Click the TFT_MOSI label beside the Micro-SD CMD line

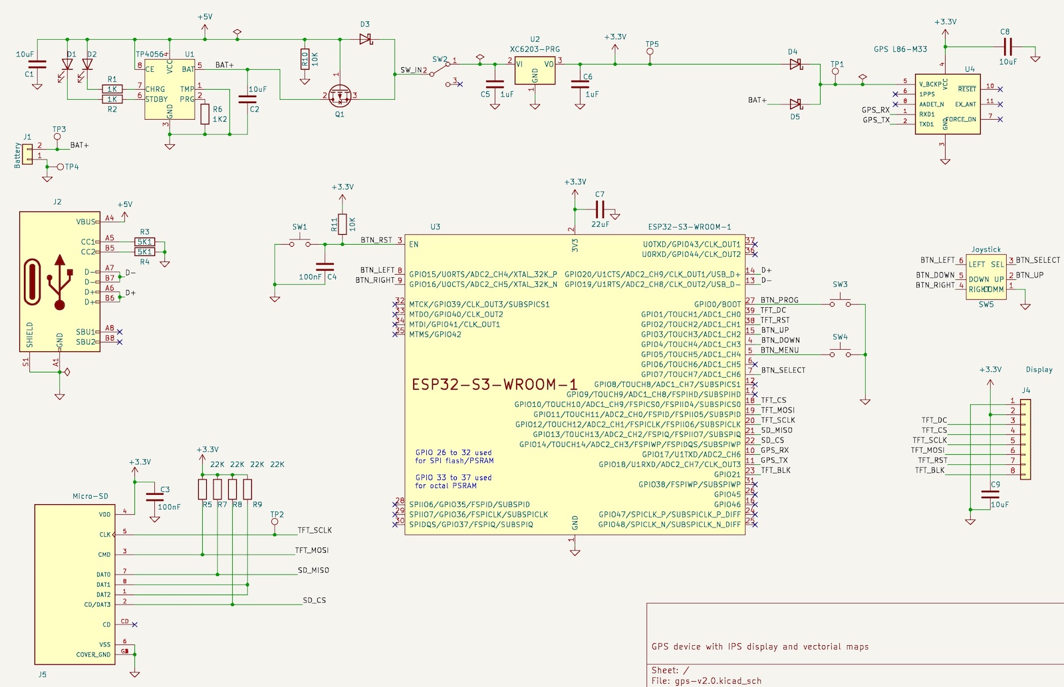coord(312,550)
